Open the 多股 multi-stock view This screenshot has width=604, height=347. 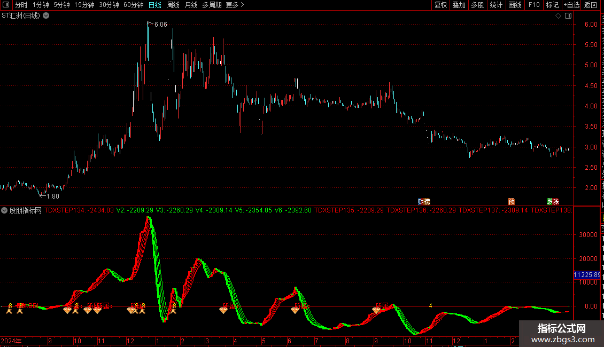click(477, 5)
